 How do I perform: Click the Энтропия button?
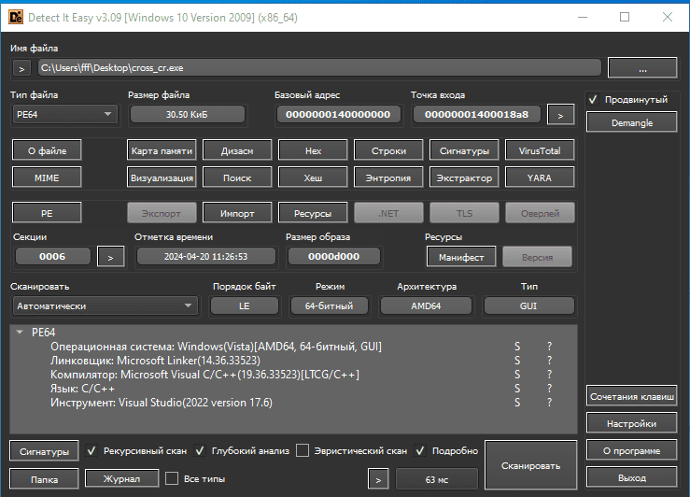coord(388,177)
